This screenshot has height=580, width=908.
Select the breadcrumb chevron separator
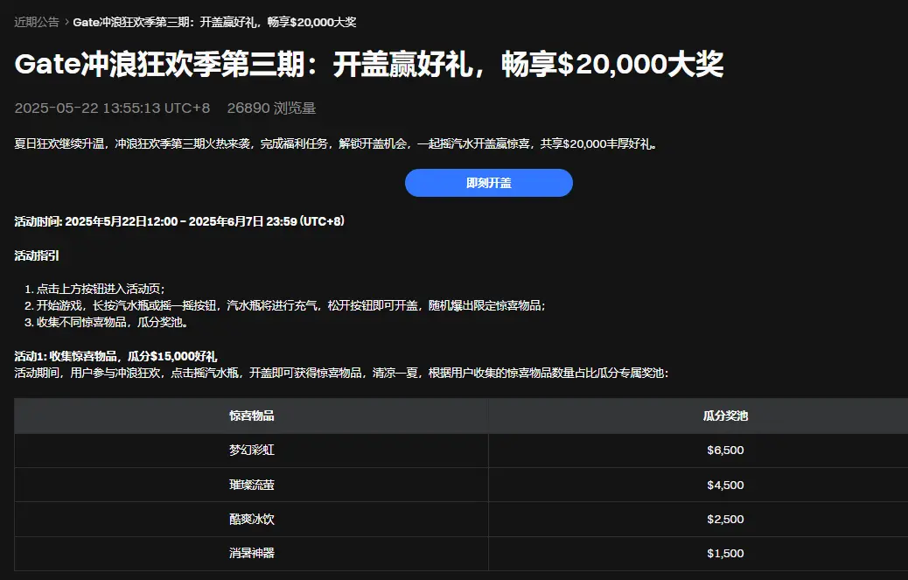tap(66, 22)
